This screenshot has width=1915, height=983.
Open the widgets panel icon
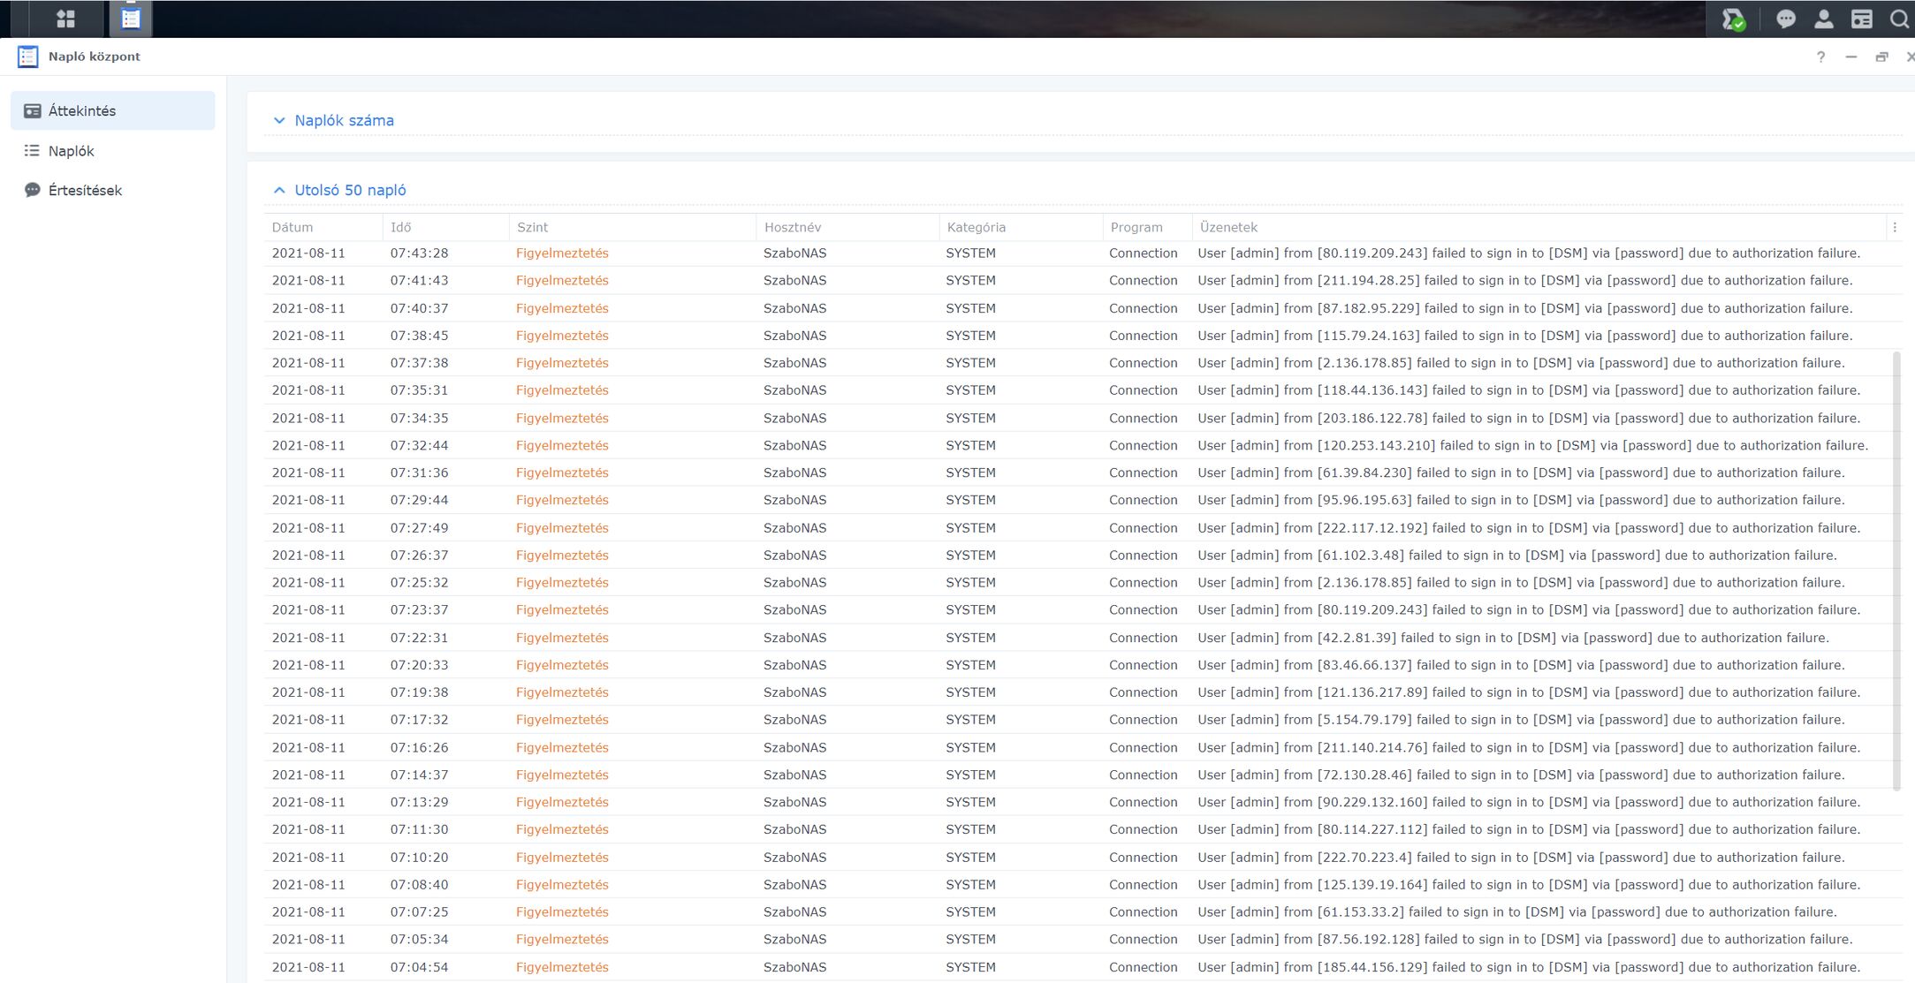pos(1862,19)
